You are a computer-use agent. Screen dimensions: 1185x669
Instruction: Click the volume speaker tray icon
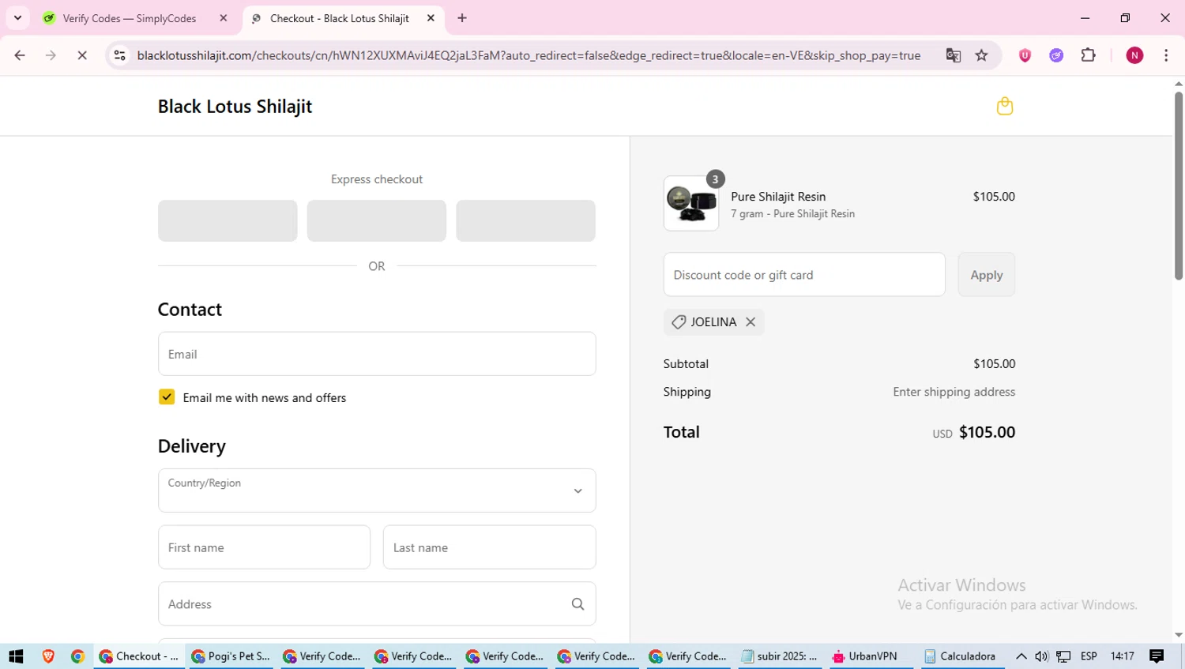pos(1041,656)
